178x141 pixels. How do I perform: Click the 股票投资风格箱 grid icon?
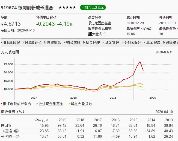point(90,34)
